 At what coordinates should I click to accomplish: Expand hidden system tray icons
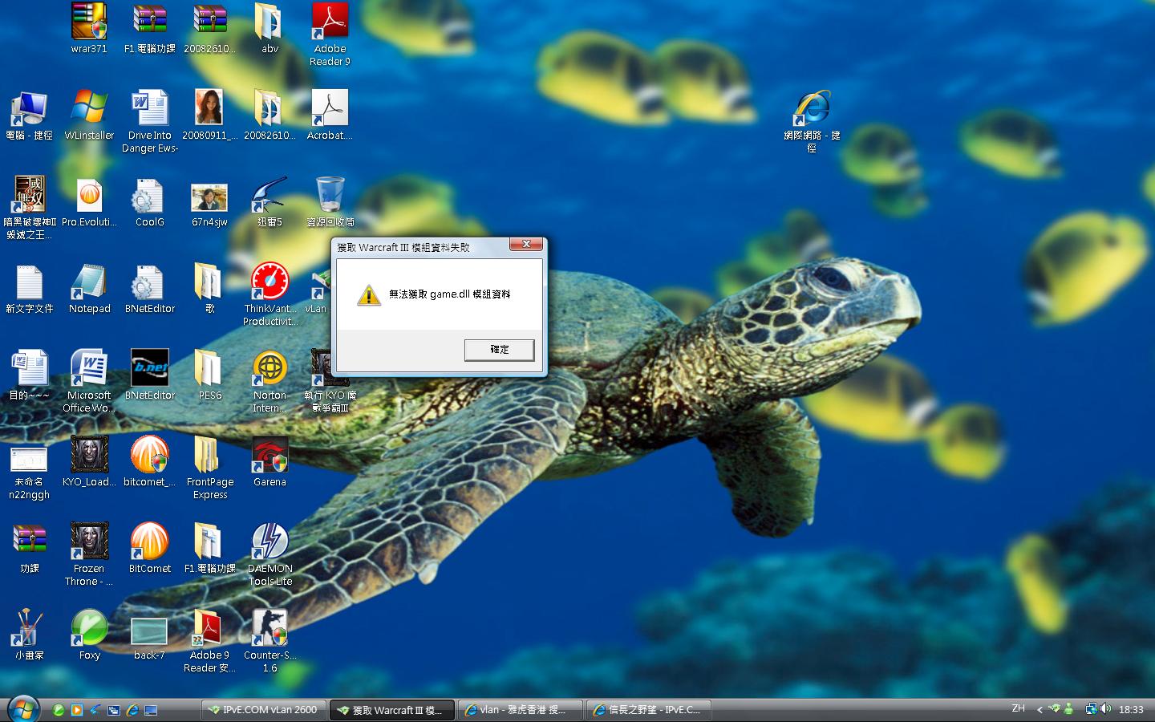pyautogui.click(x=1039, y=709)
